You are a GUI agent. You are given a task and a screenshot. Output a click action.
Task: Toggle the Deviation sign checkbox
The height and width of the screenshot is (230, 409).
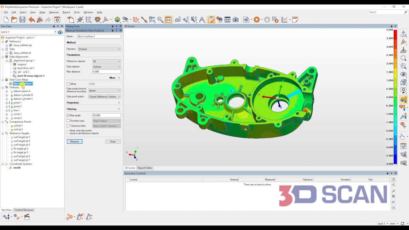click(x=68, y=121)
